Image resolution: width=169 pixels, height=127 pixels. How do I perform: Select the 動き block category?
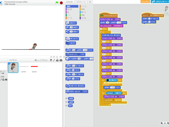point(72,6)
